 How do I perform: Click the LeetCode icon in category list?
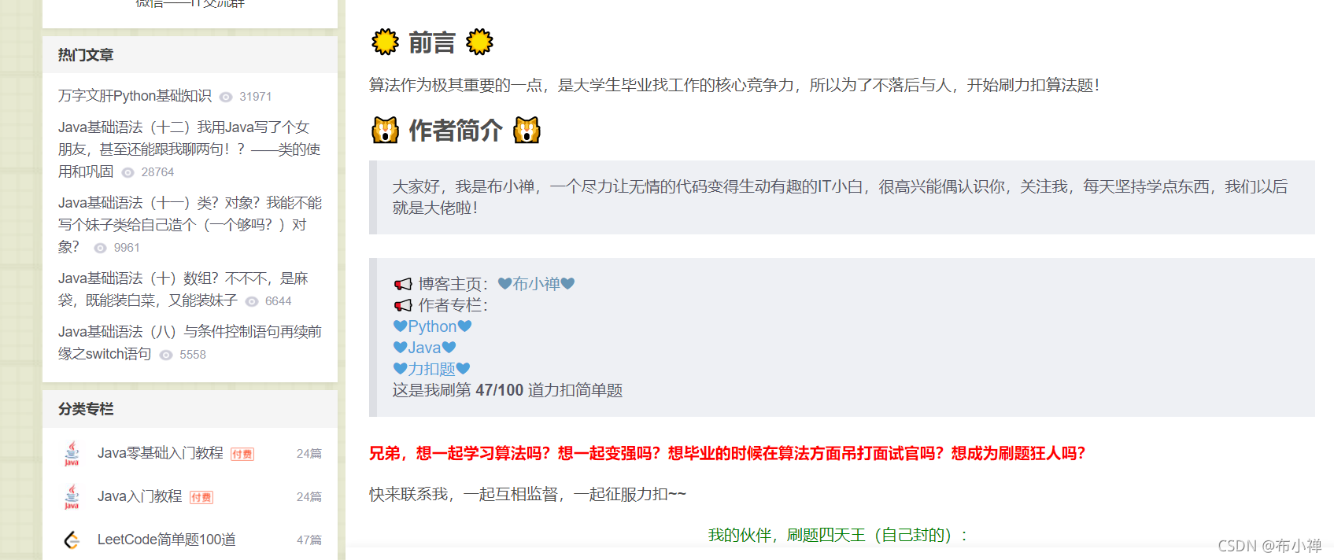(72, 540)
